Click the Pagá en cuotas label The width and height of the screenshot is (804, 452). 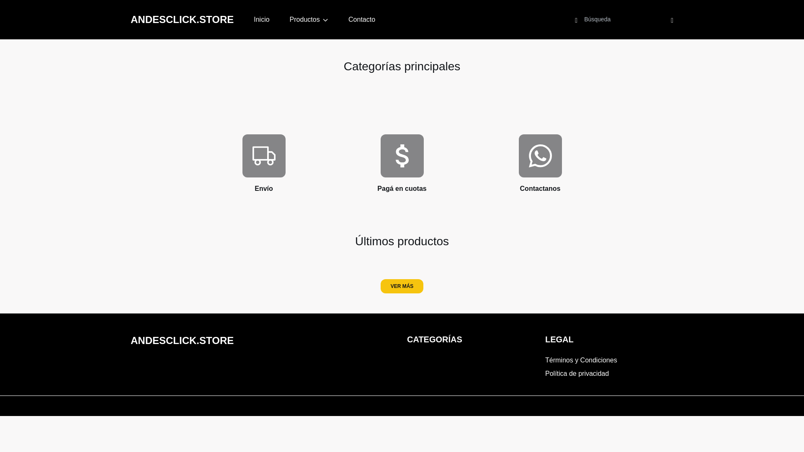(402, 189)
